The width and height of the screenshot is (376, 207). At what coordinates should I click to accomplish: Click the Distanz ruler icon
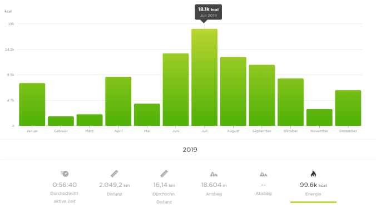[x=115, y=174]
